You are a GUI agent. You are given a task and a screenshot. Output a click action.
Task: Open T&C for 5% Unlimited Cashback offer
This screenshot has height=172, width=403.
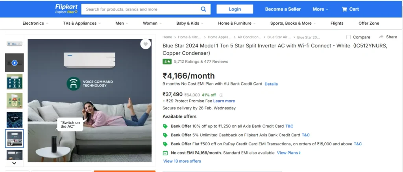coord(305,135)
